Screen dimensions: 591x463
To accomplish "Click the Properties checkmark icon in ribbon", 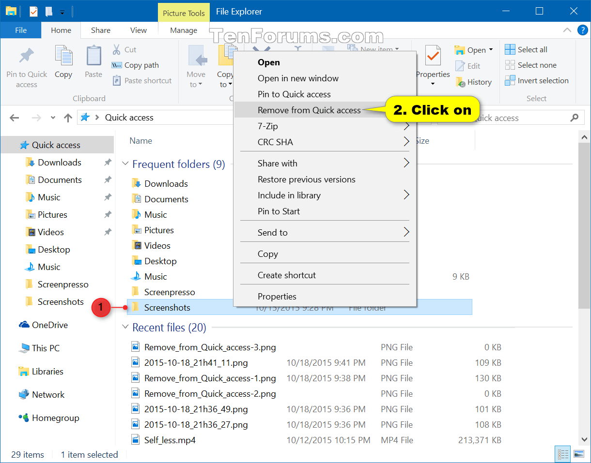I will point(433,56).
